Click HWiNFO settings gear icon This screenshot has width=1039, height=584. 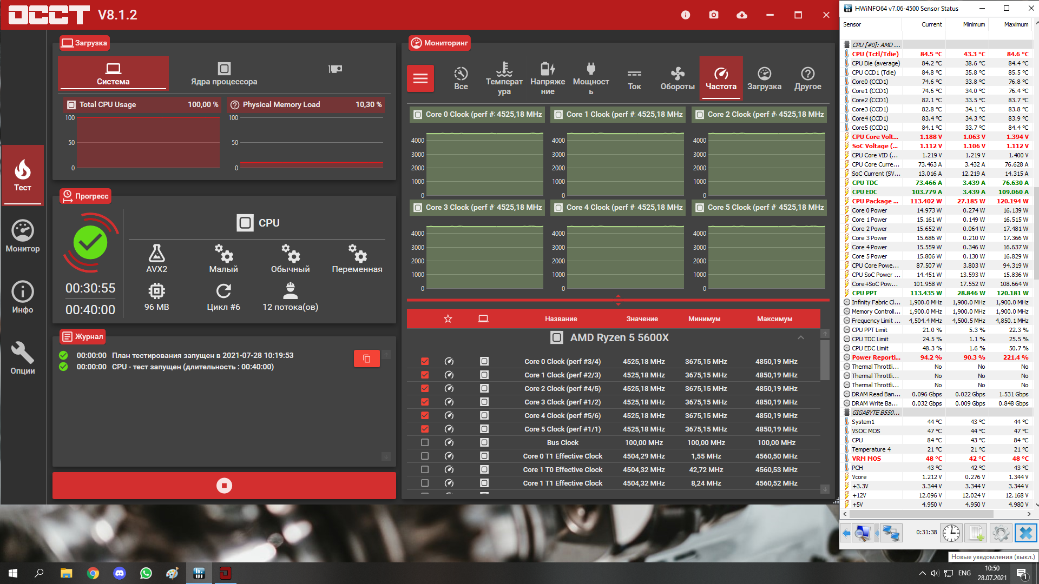point(1001,533)
